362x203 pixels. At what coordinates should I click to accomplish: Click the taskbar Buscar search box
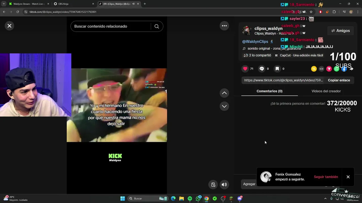[x=148, y=198]
